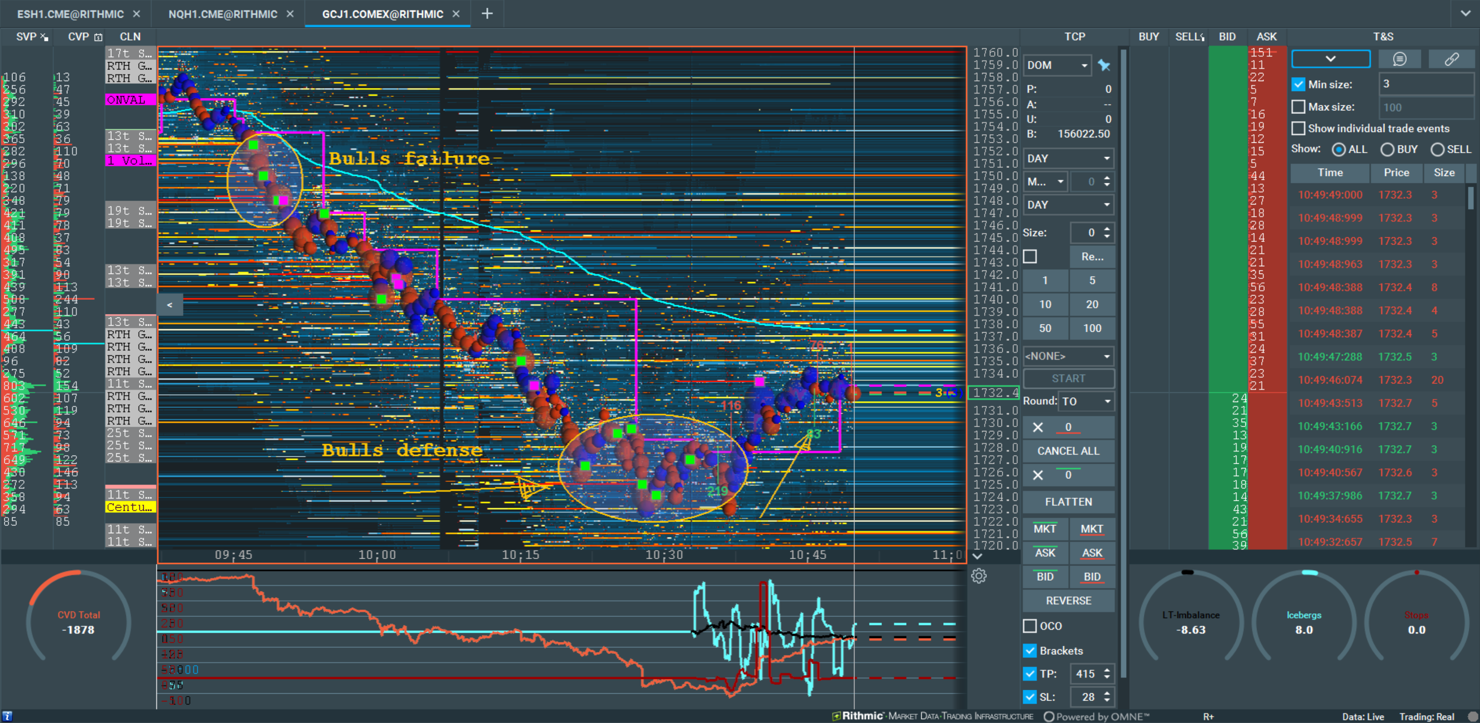Image resolution: width=1480 pixels, height=723 pixels.
Task: Click the SVP column reset icon
Action: 44,37
